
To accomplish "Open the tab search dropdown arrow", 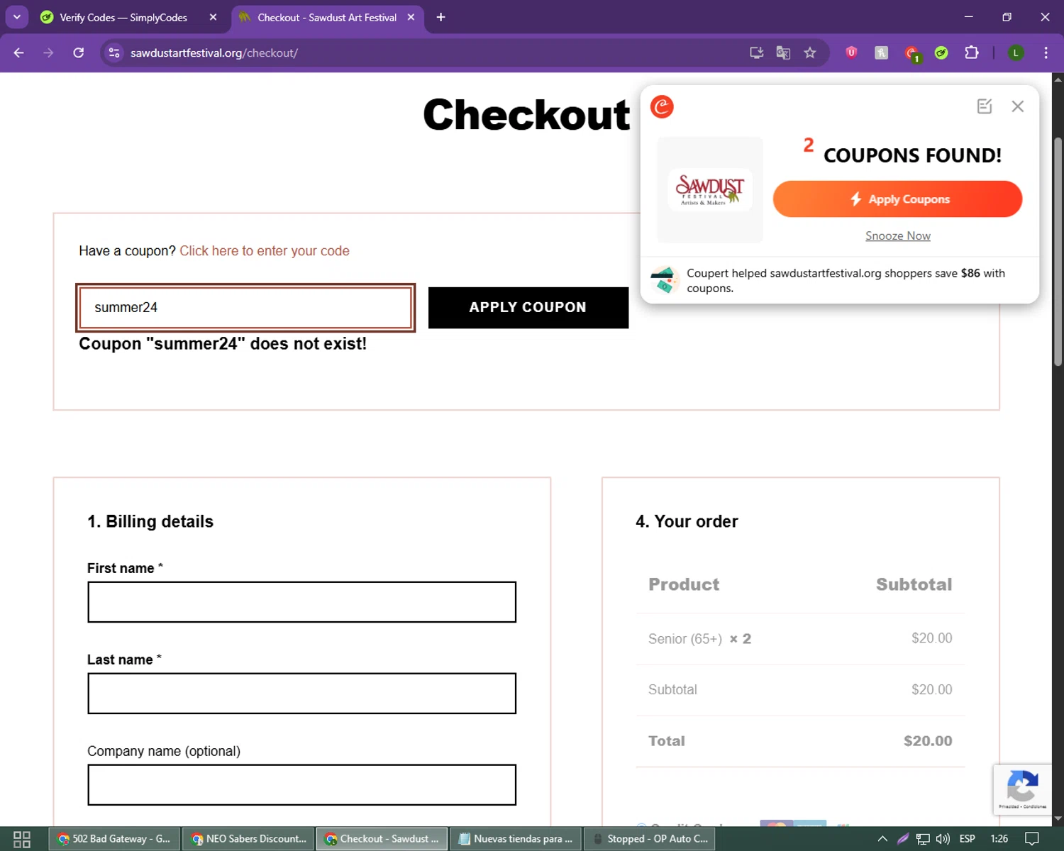I will click(x=17, y=17).
